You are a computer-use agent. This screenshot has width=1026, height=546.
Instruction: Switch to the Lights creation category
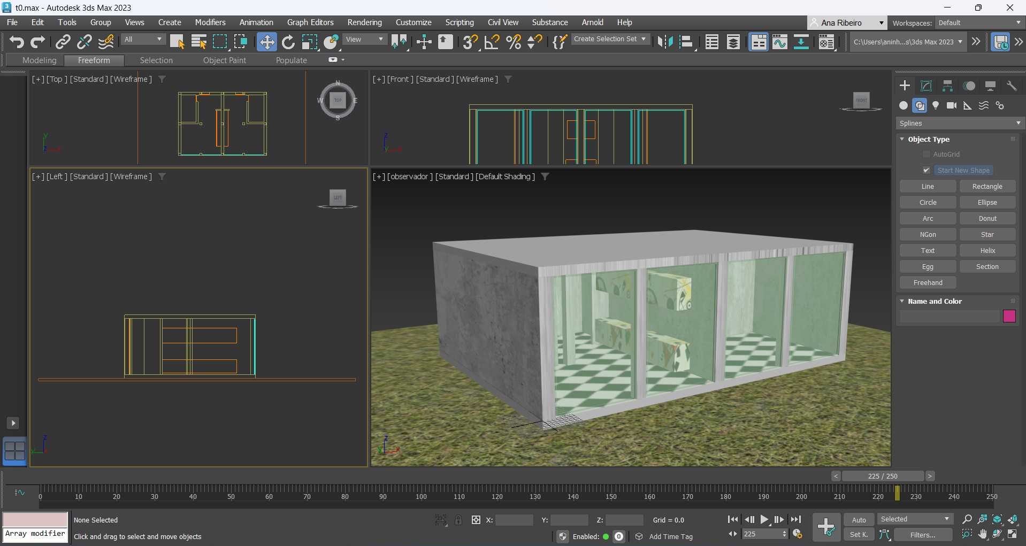(x=936, y=105)
